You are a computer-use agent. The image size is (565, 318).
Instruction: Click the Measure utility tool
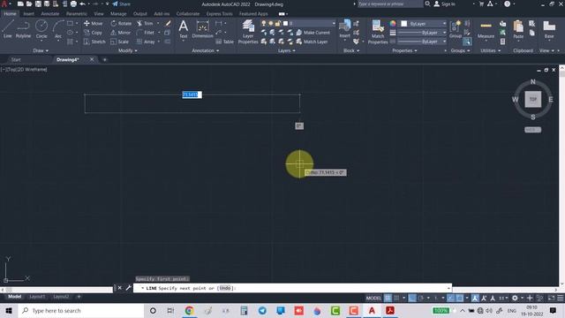coord(486,29)
